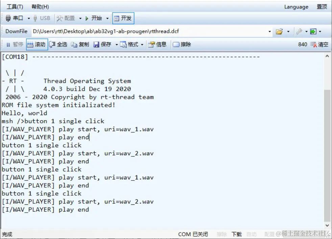Screen dimensions: 332x239
Task: Toggle the 滚动 auto-scroll button
Action: click(x=37, y=44)
